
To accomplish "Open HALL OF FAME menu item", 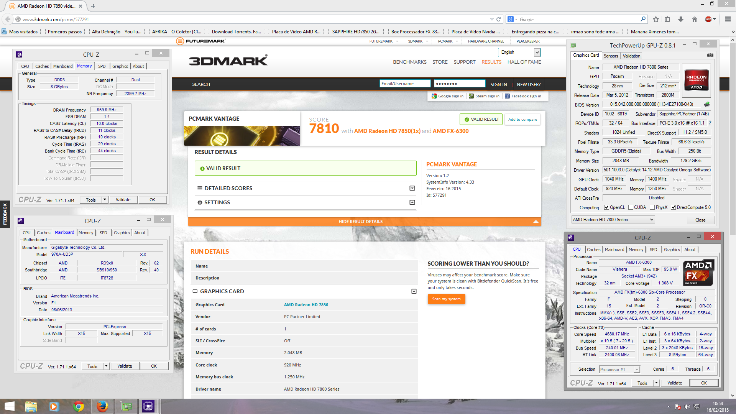I will click(524, 62).
